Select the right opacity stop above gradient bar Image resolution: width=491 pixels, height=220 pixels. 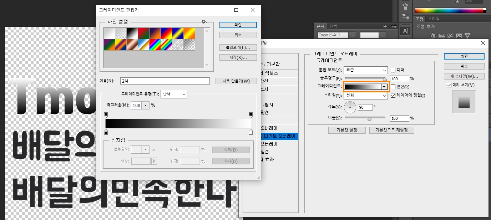[x=251, y=115]
